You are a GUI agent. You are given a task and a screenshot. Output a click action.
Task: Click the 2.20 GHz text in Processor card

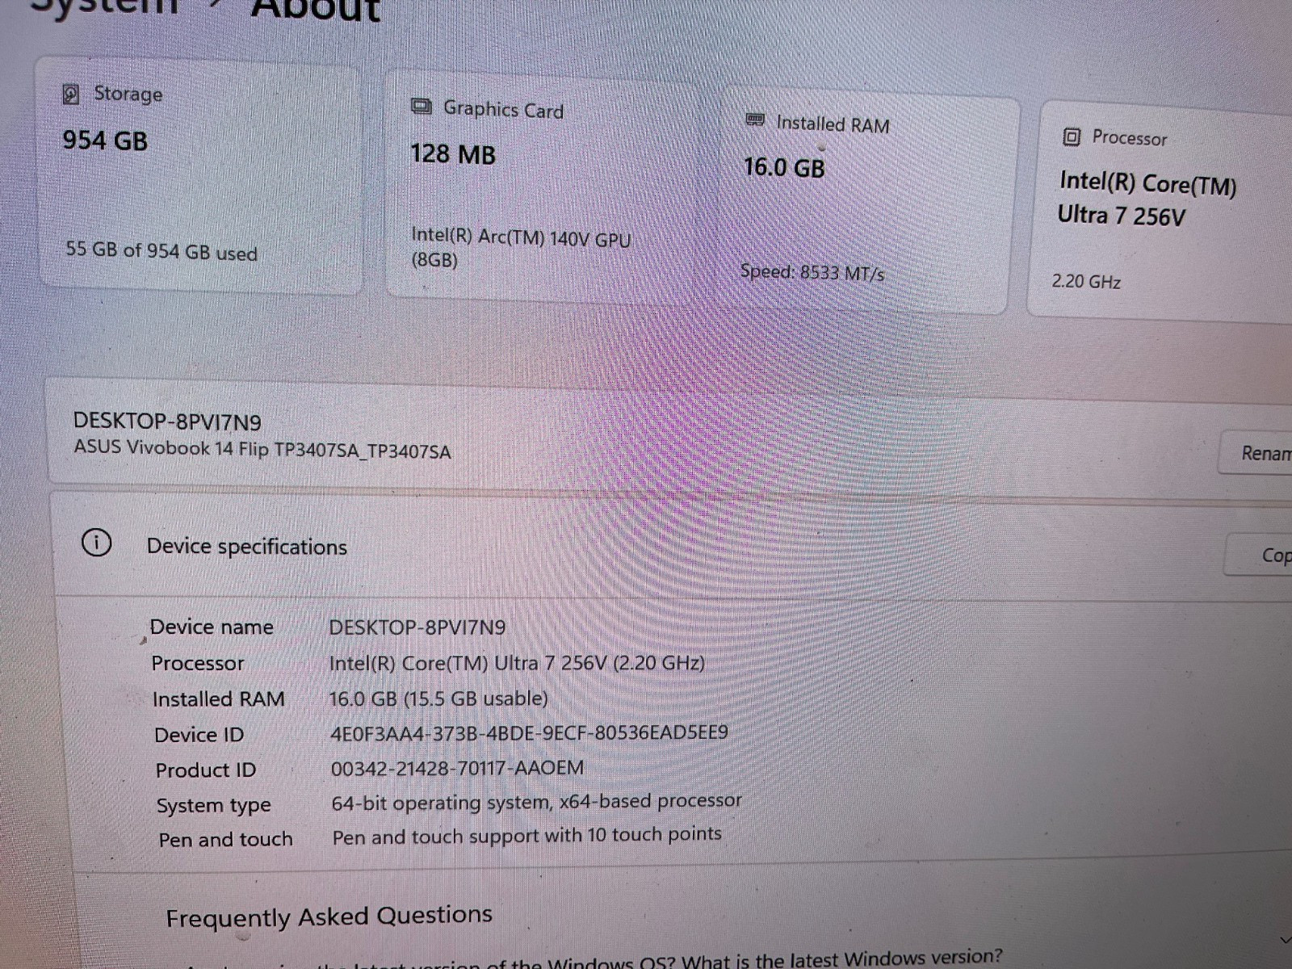[x=1086, y=281]
